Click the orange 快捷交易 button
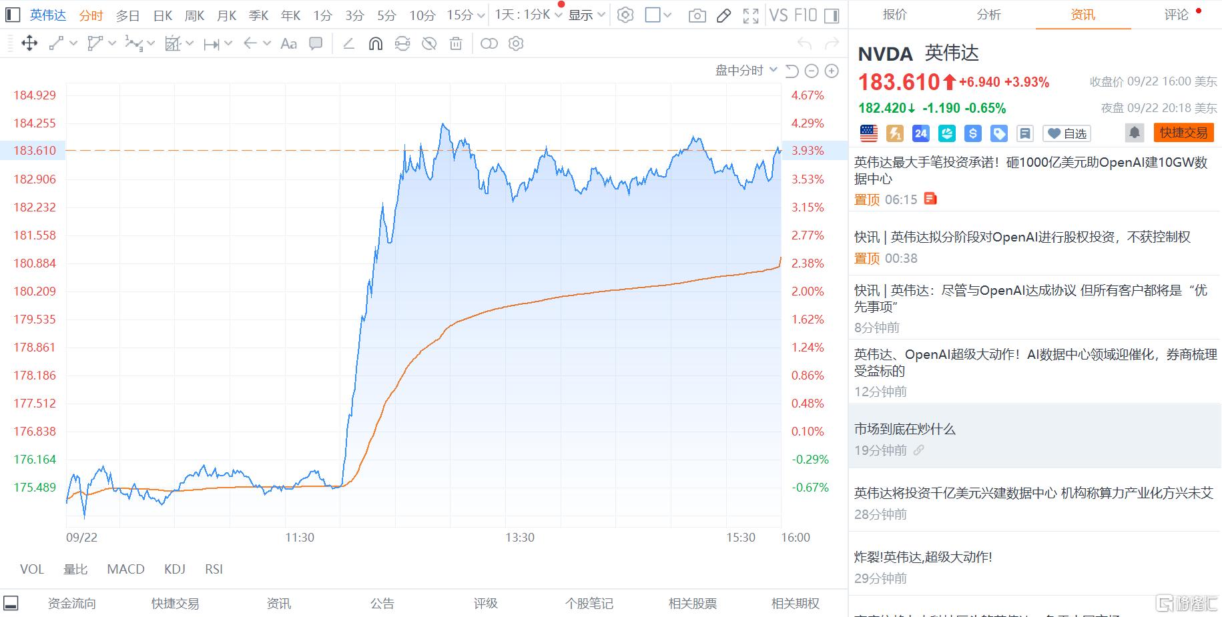This screenshot has height=617, width=1222. [1184, 133]
